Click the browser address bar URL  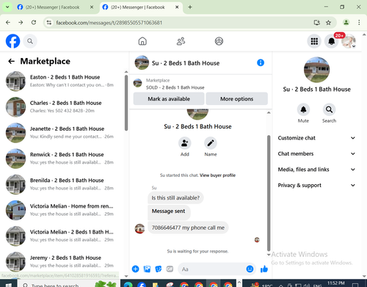109,23
